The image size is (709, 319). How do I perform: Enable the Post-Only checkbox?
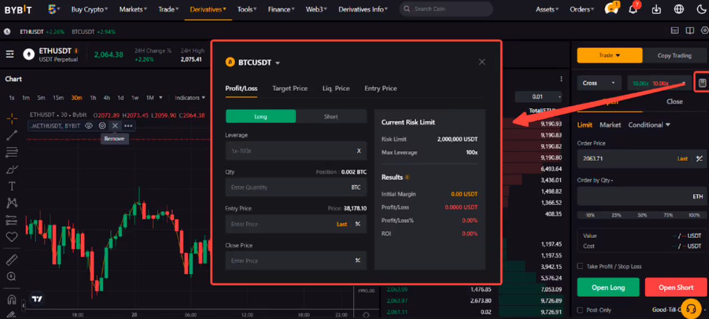point(580,310)
